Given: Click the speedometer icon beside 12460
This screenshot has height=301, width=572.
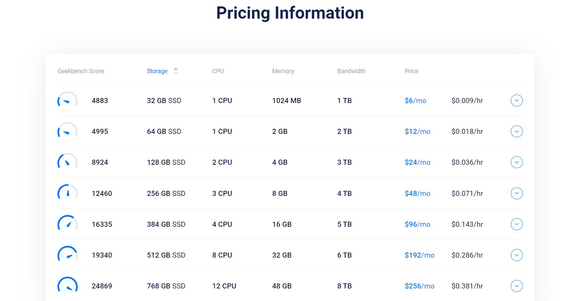Looking at the screenshot, I should click(67, 193).
